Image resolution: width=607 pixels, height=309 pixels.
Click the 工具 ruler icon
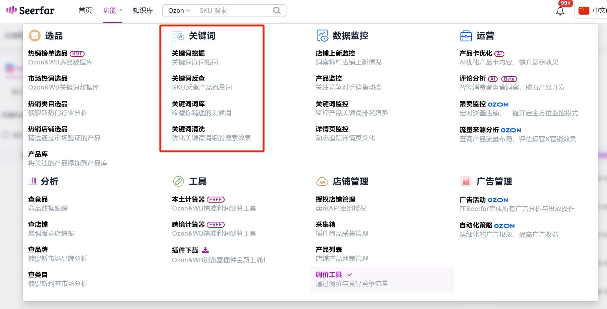pos(179,181)
